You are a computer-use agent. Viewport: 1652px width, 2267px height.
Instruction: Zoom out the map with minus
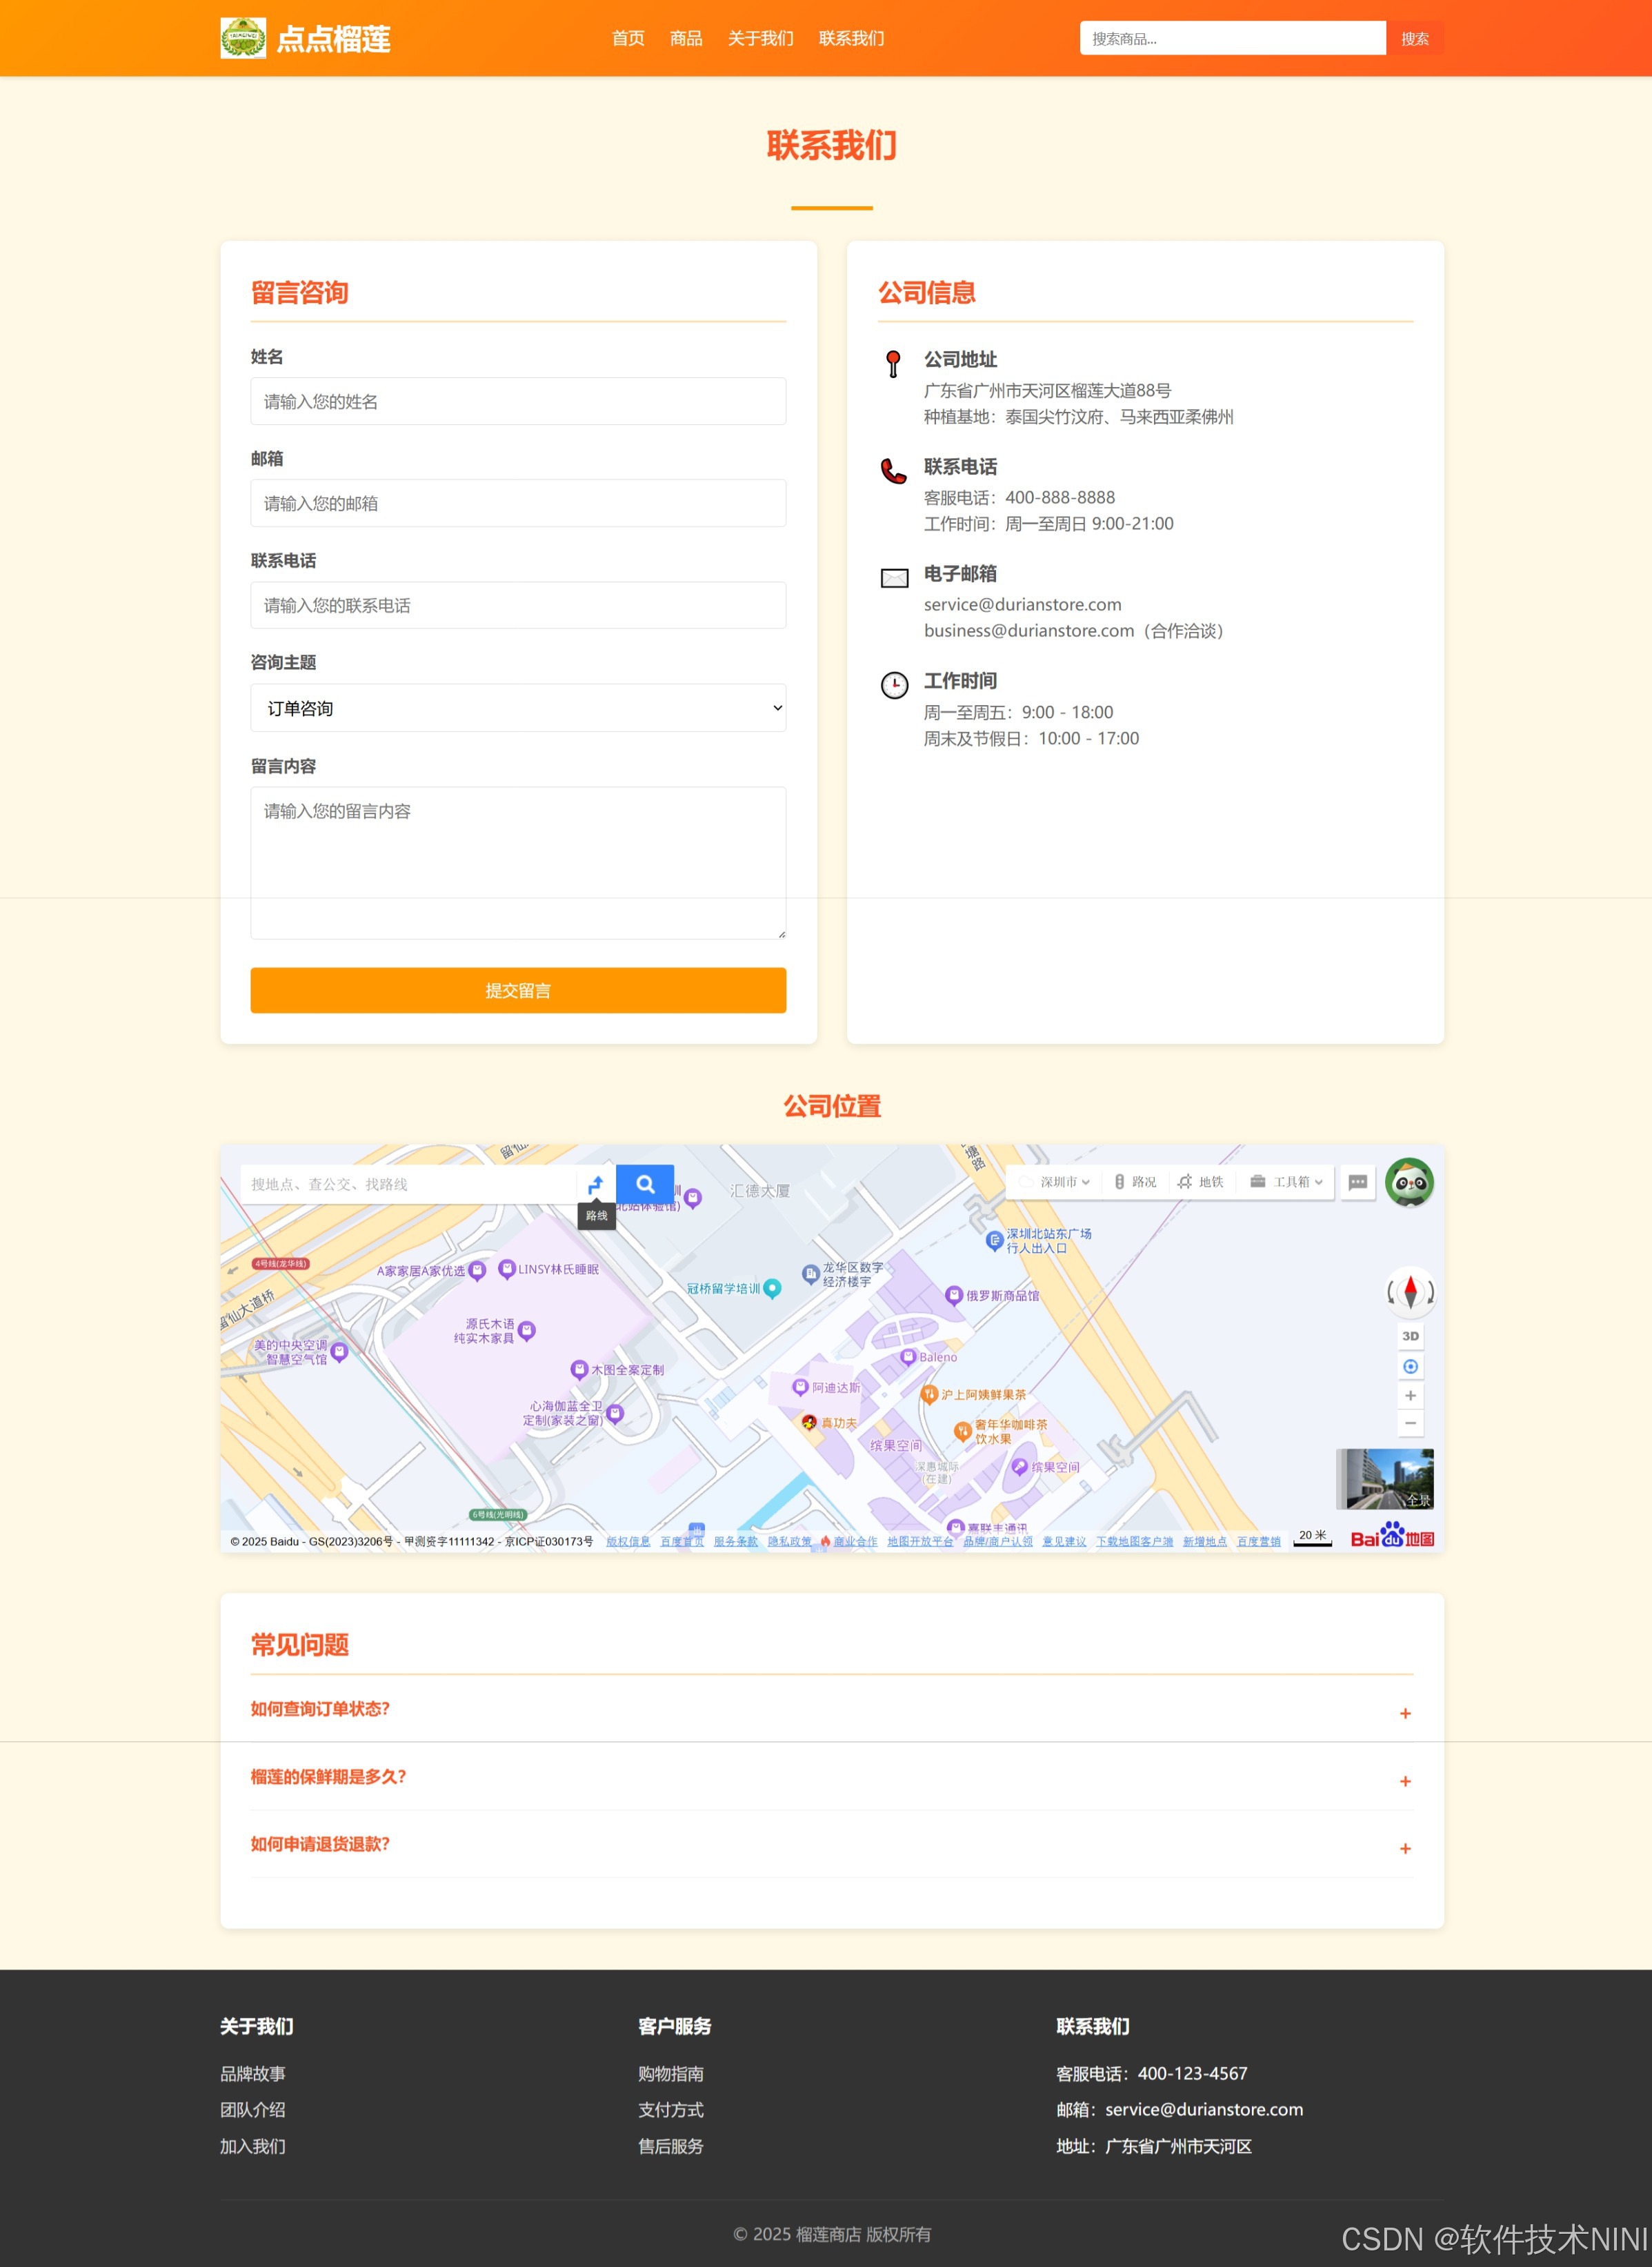coord(1410,1423)
